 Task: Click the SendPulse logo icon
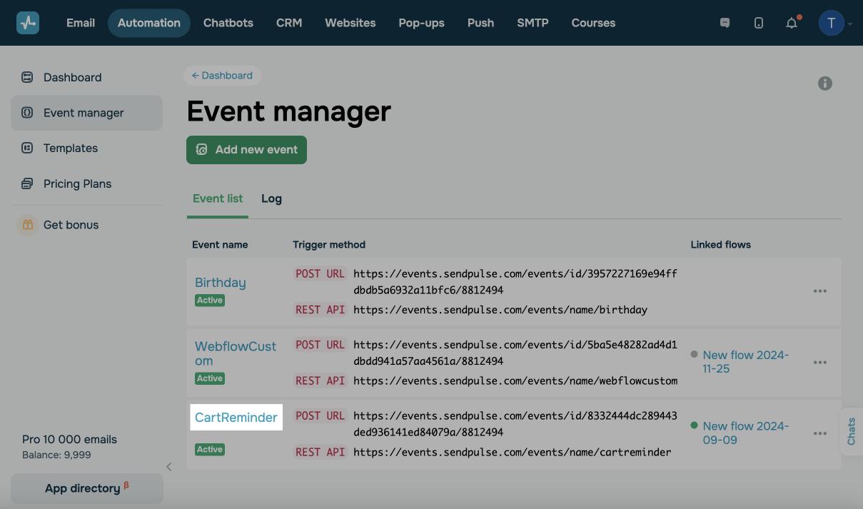(28, 23)
